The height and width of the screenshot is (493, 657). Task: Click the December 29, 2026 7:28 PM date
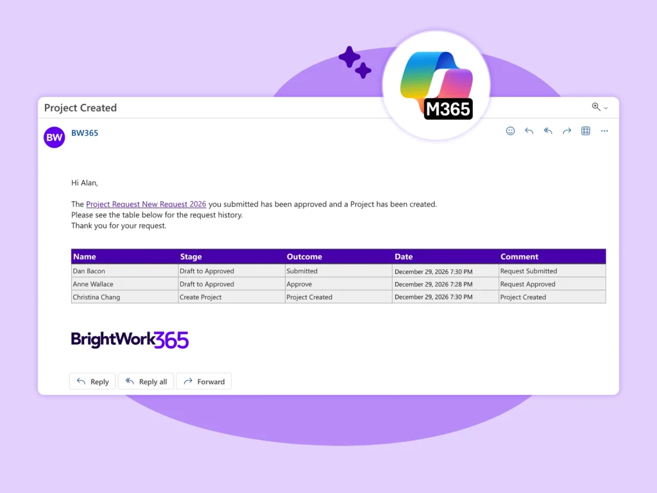point(445,284)
